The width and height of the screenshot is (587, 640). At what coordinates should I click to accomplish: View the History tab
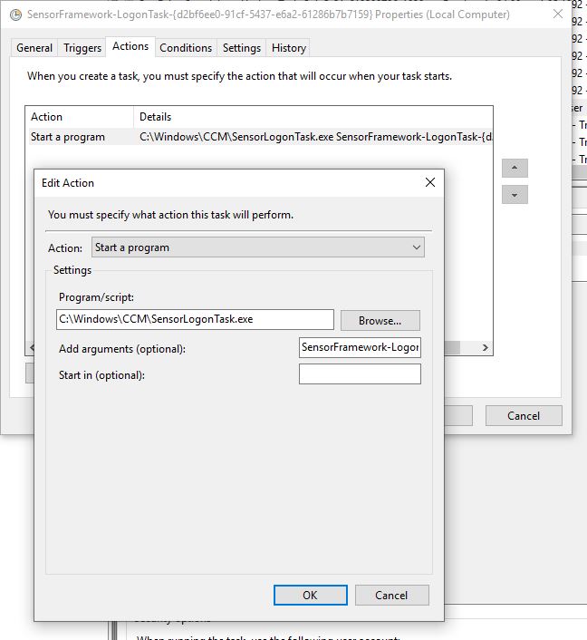point(288,48)
